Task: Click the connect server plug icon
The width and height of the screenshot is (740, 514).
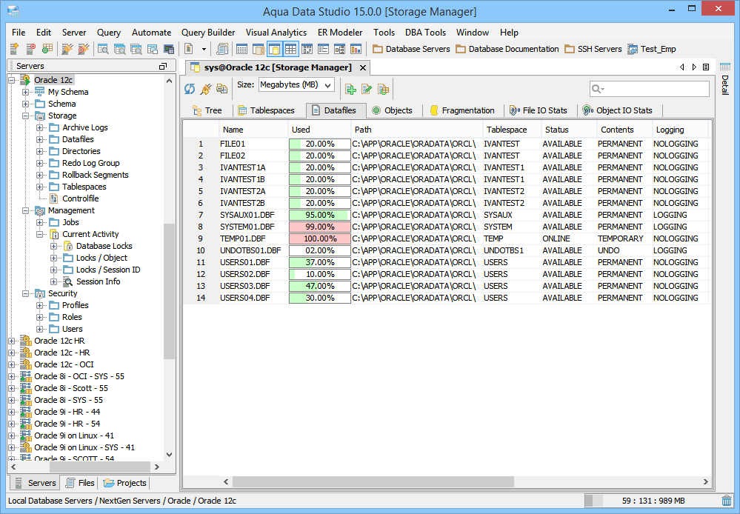Action: click(x=67, y=49)
